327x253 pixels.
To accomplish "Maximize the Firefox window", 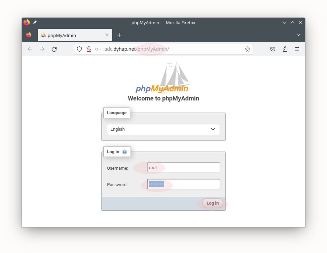I will coord(292,23).
